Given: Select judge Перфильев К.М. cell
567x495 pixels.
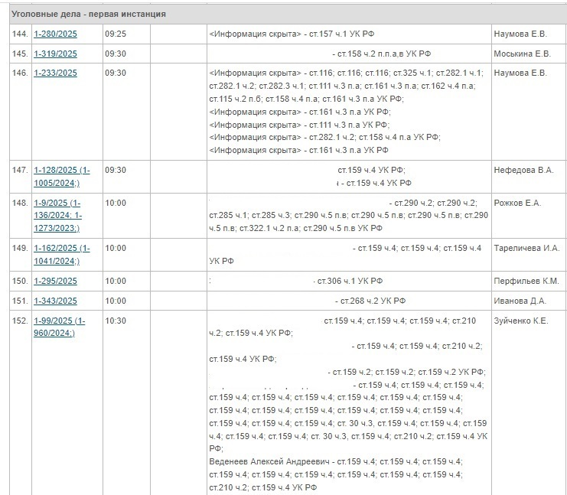Looking at the screenshot, I should pyautogui.click(x=526, y=282).
